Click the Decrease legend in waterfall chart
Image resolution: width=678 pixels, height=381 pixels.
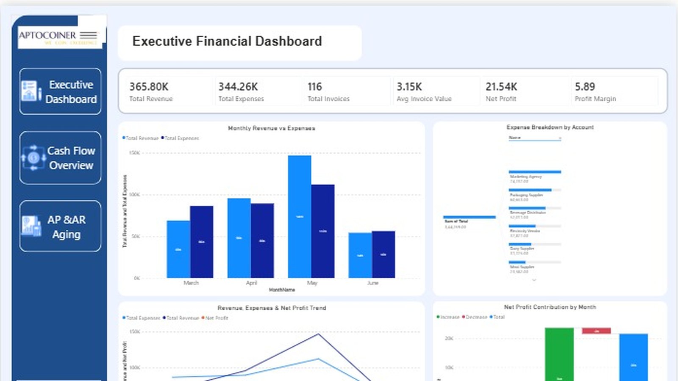coord(475,317)
